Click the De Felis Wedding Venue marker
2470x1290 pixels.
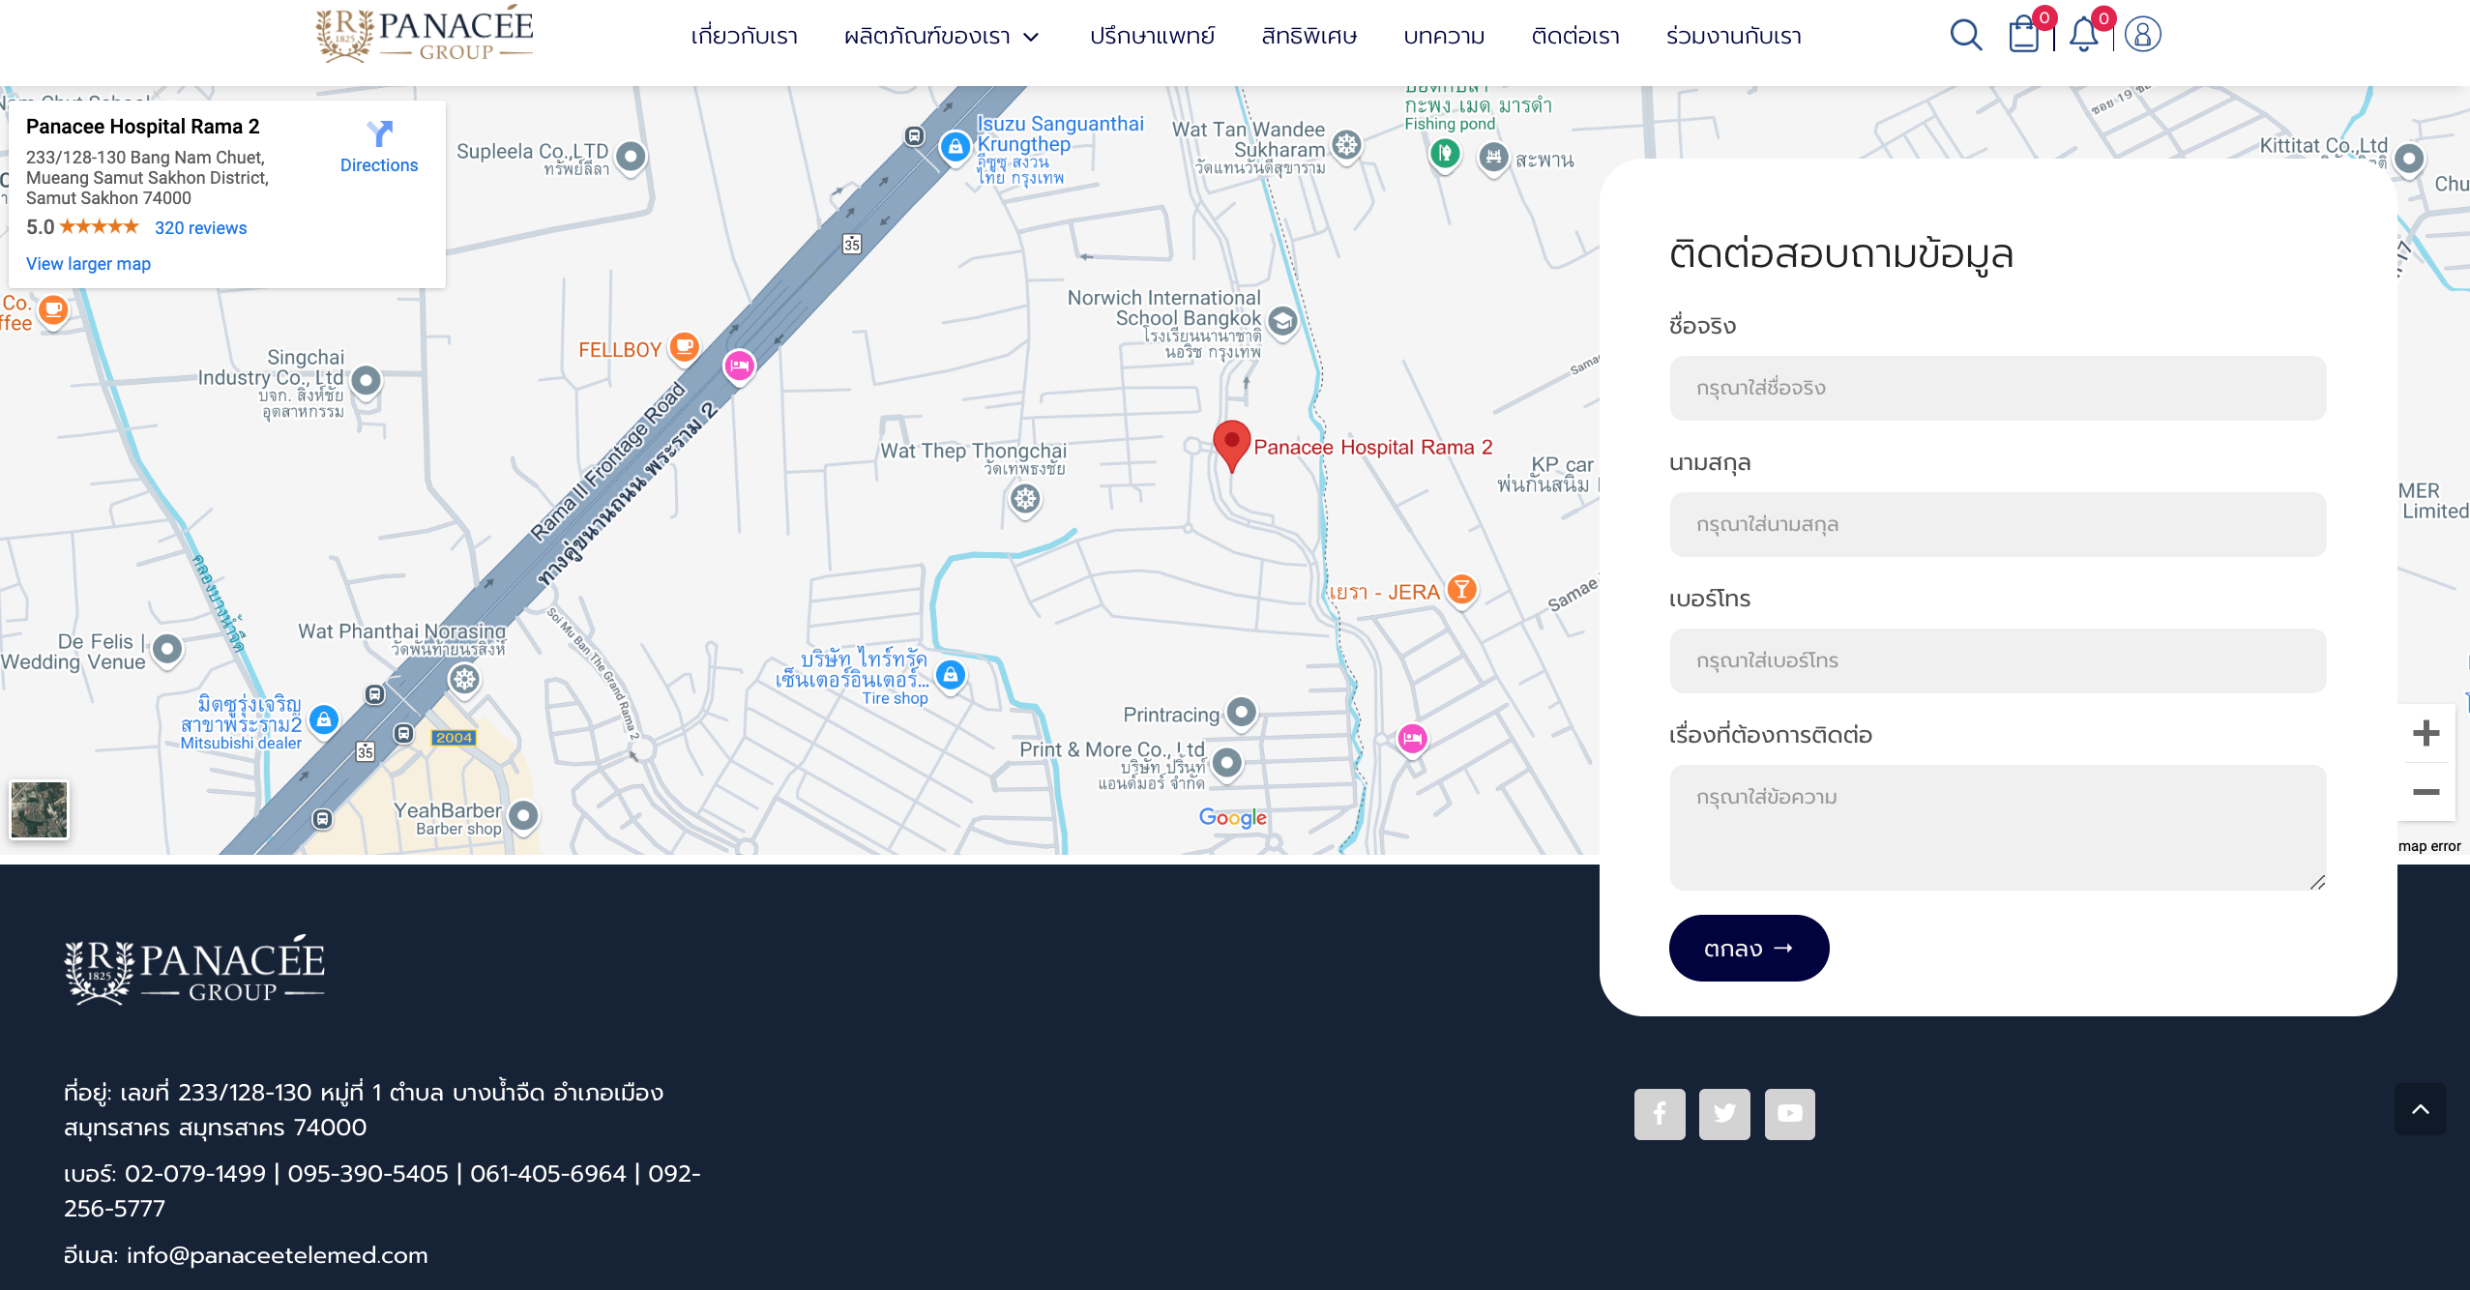[x=167, y=649]
